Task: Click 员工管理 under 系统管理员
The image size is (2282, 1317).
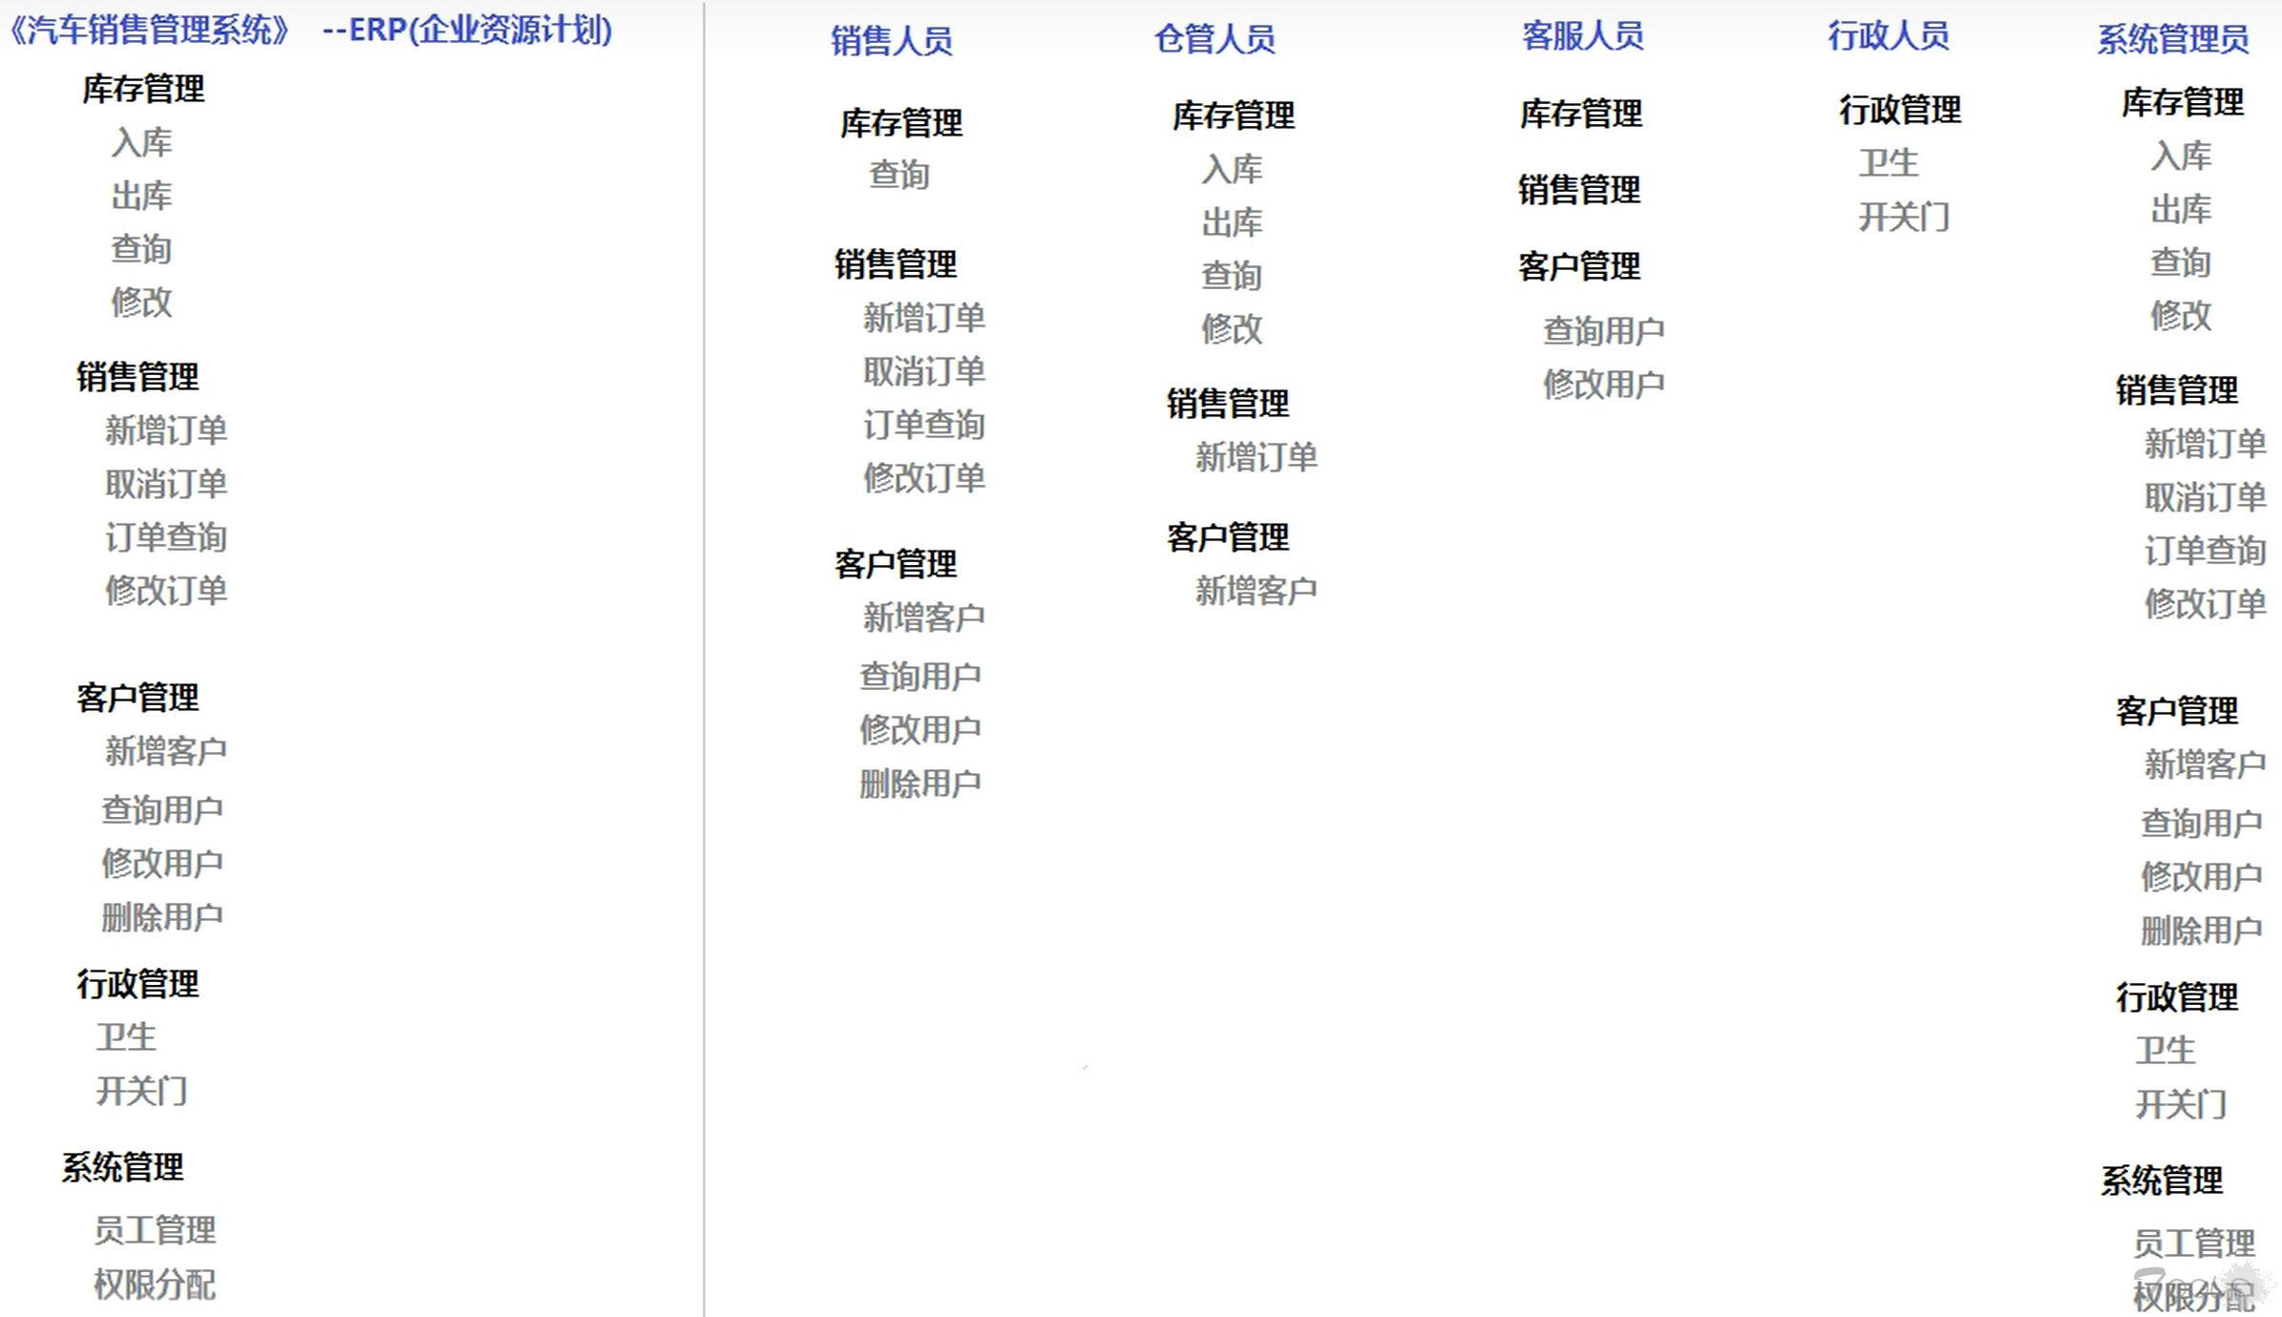Action: [2194, 1244]
